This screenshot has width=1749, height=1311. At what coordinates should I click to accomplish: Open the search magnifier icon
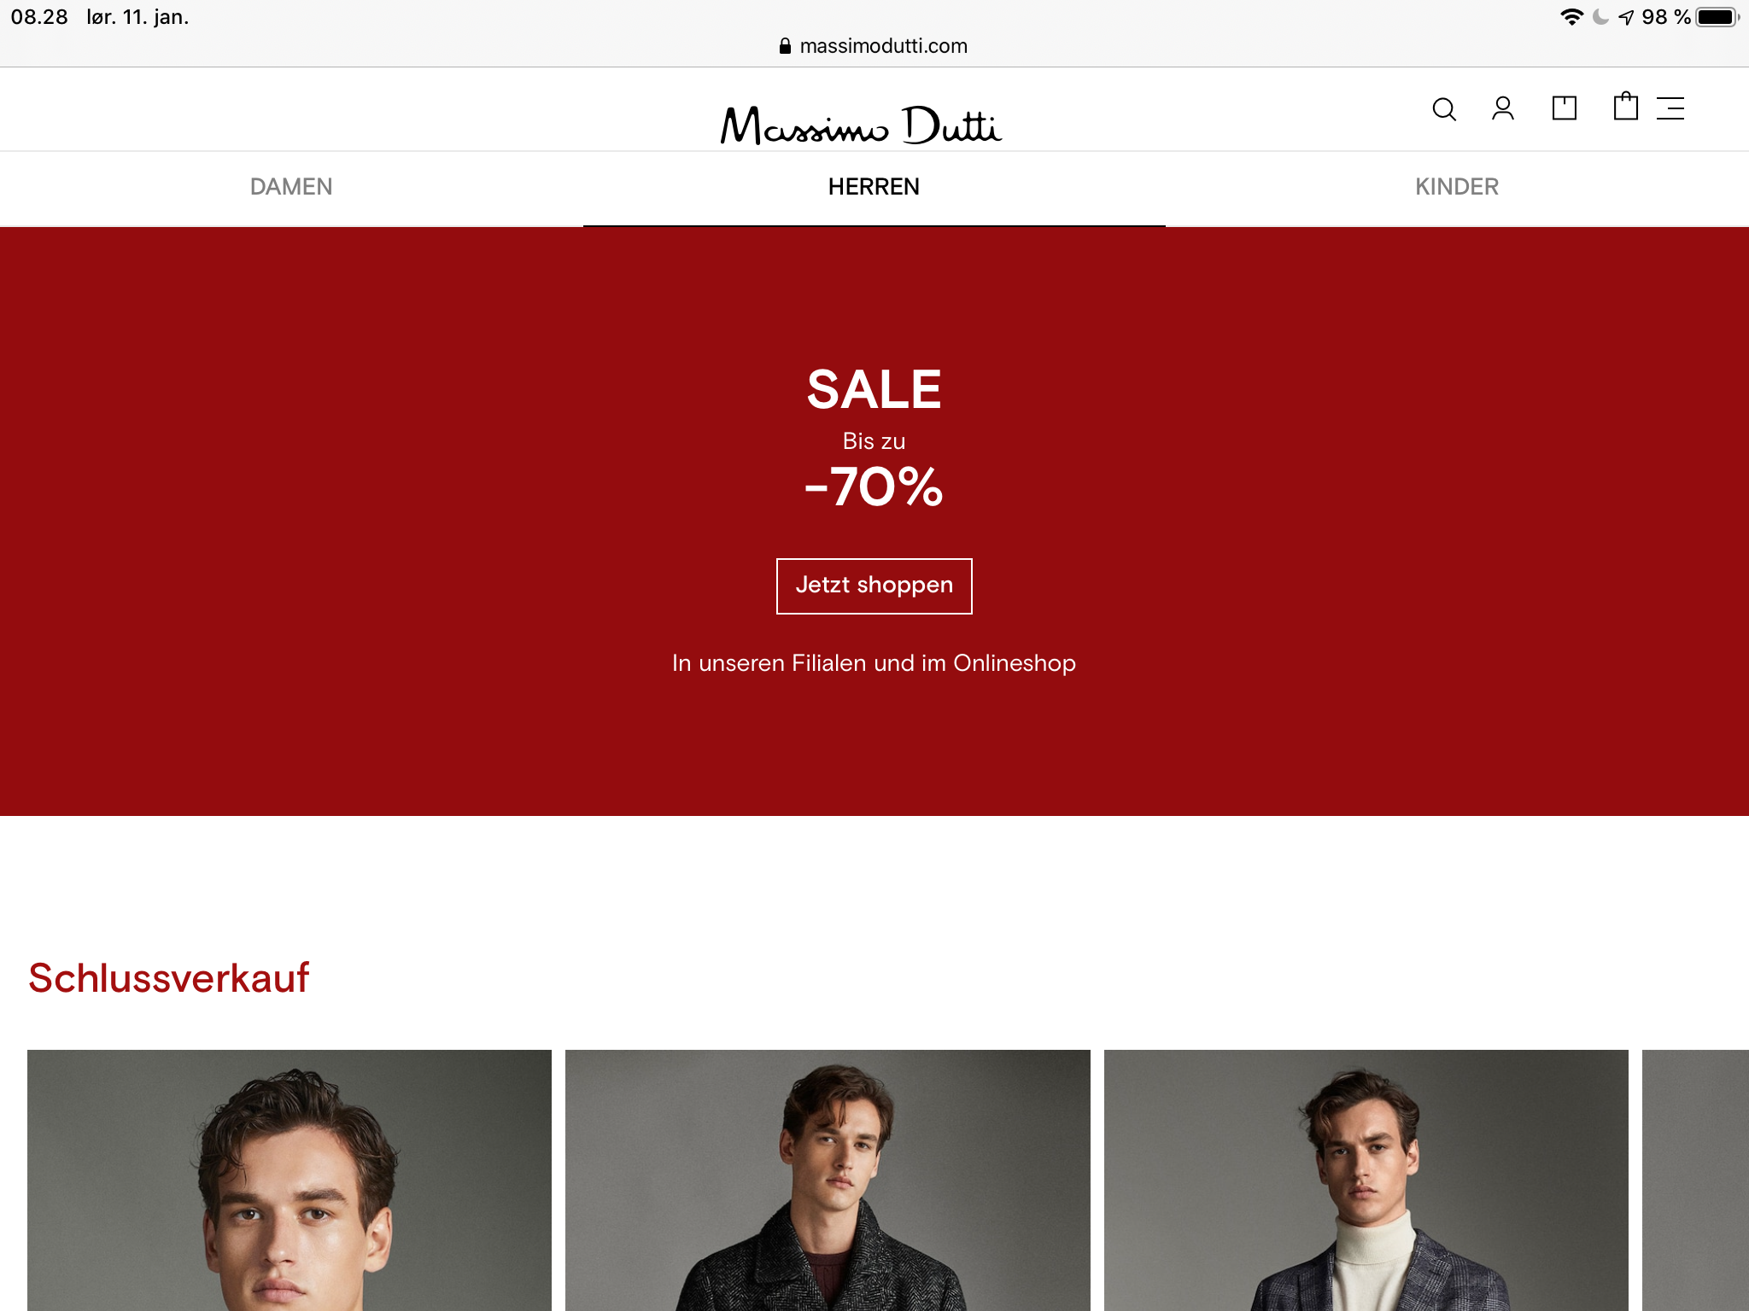[1444, 109]
